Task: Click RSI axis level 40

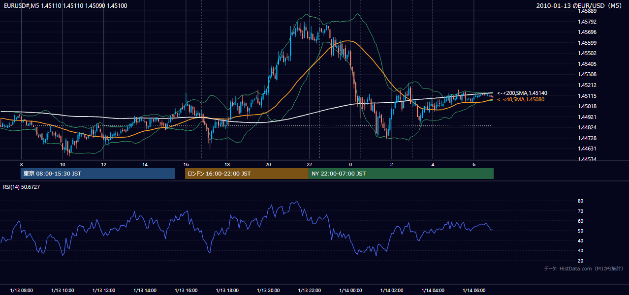Action: [x=580, y=241]
